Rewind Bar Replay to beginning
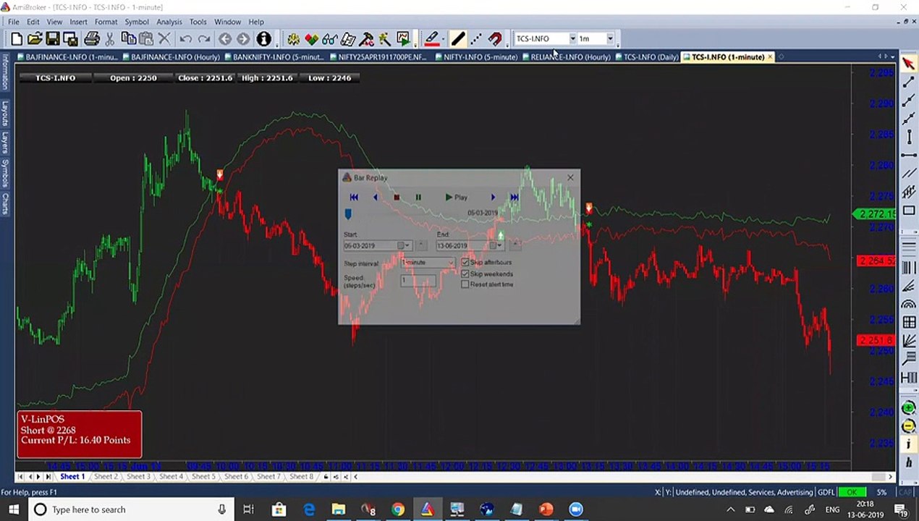This screenshot has height=521, width=919. point(354,197)
